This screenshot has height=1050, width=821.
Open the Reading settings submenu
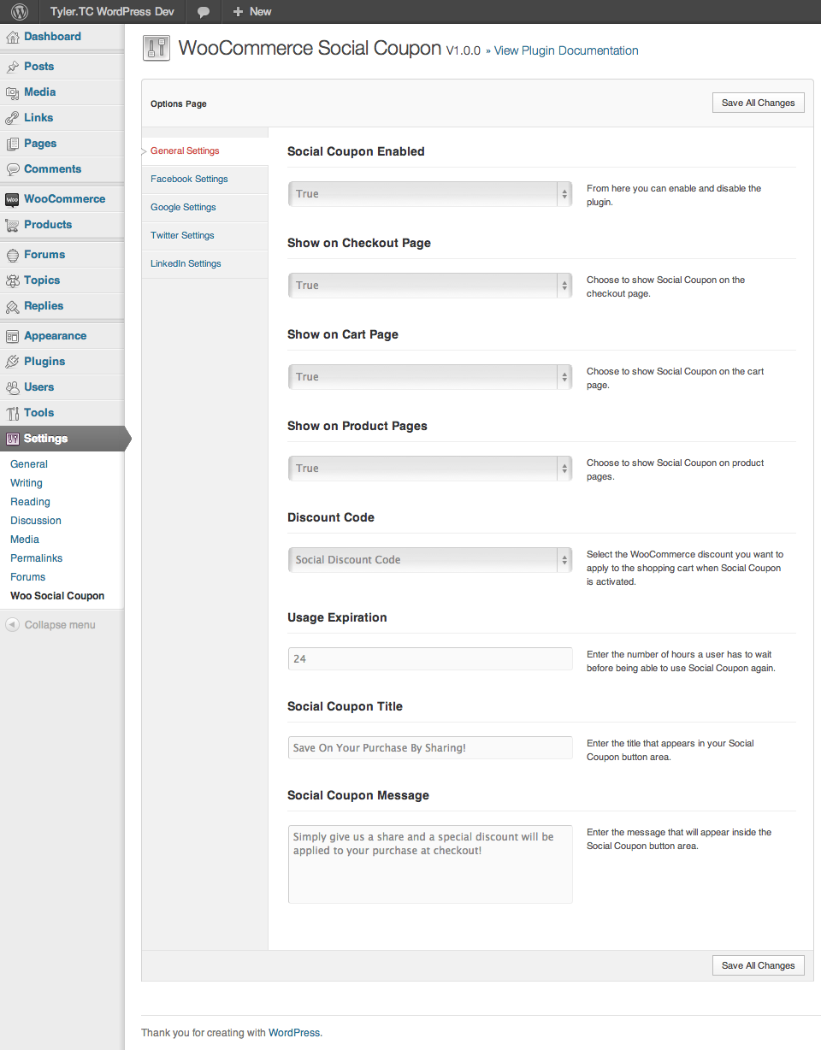[30, 502]
